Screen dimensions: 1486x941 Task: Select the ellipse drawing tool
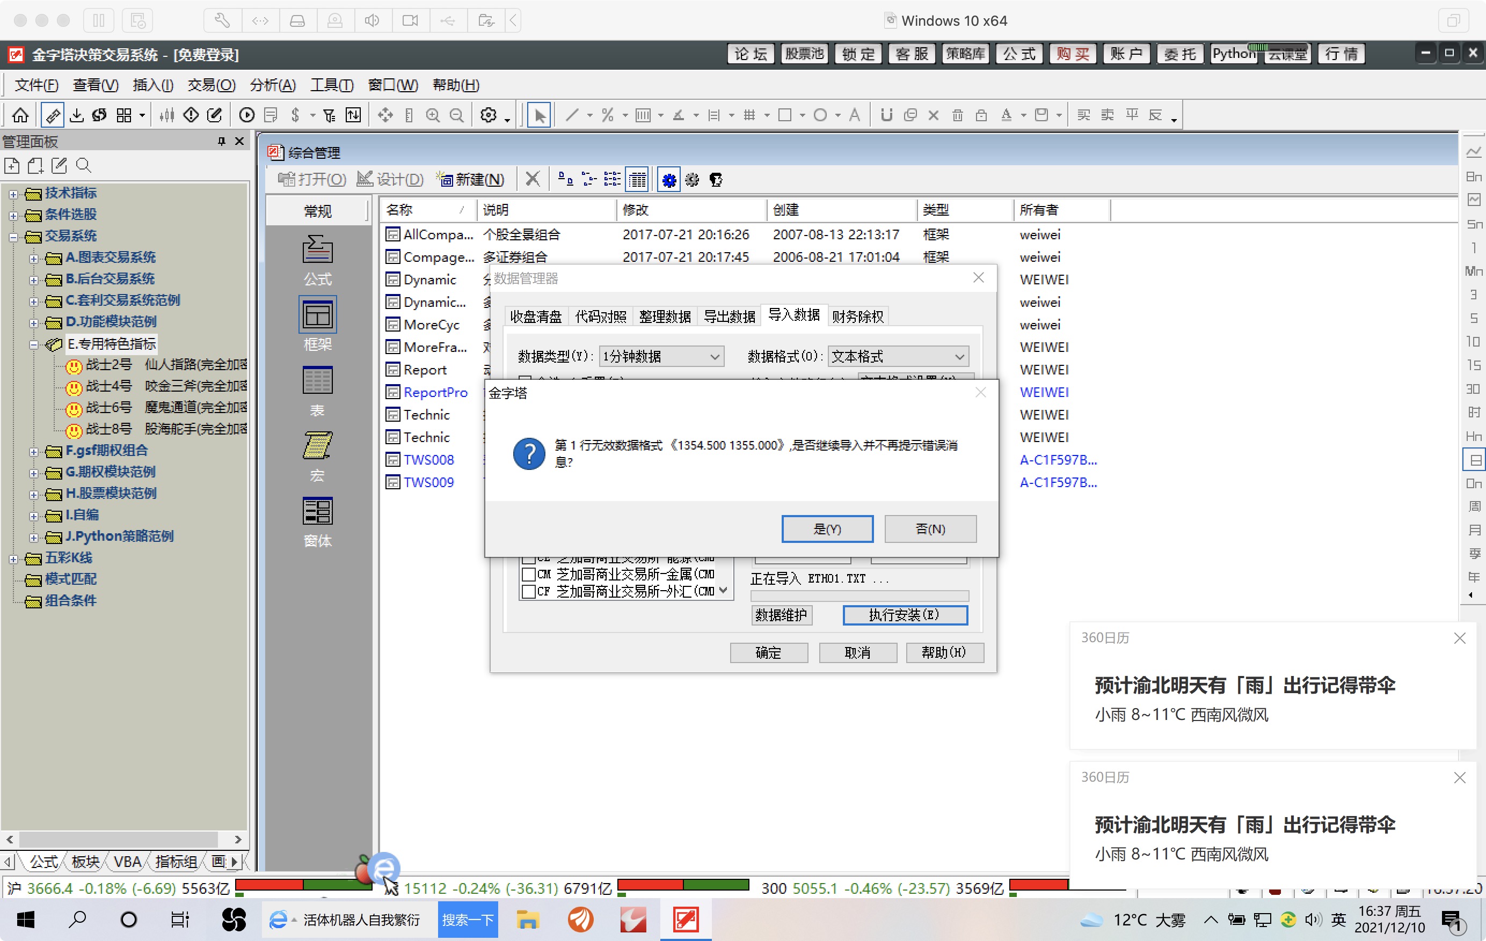click(820, 115)
